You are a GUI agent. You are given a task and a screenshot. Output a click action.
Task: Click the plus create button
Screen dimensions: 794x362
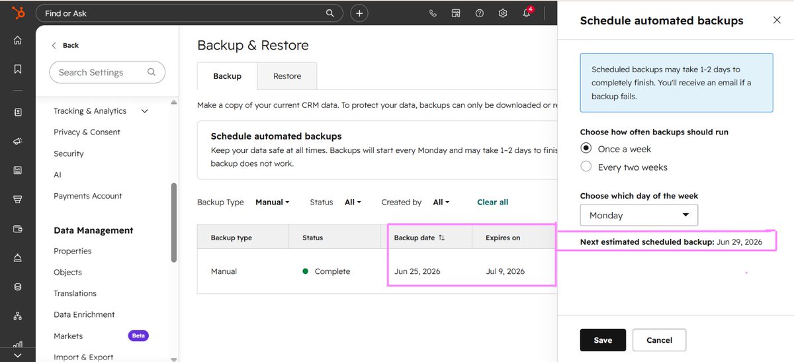click(359, 13)
